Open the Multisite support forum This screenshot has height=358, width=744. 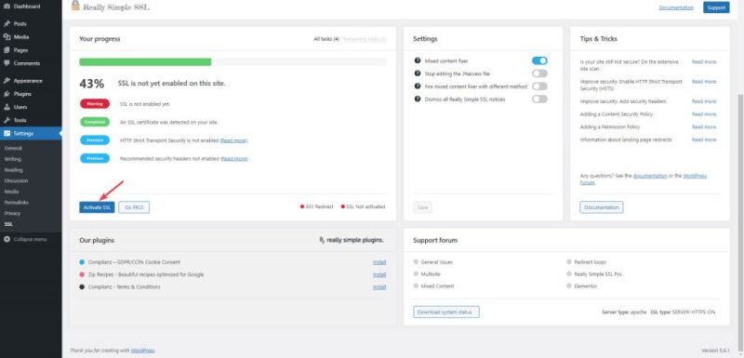click(431, 274)
